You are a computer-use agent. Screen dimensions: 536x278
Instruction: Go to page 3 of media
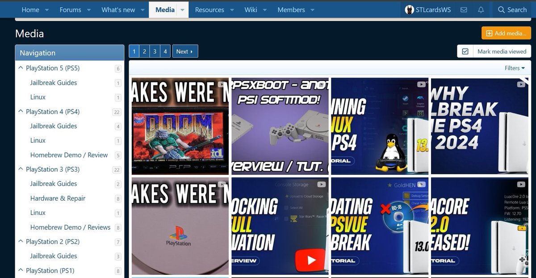coord(155,51)
